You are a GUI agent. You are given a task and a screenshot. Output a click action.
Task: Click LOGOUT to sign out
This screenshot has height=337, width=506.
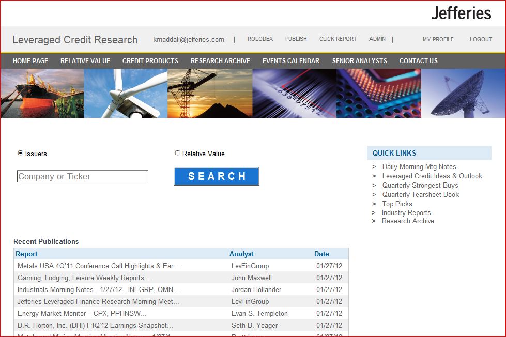click(481, 39)
